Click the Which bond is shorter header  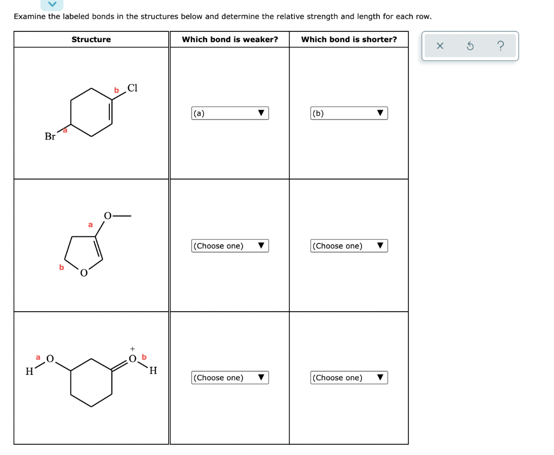pyautogui.click(x=349, y=39)
